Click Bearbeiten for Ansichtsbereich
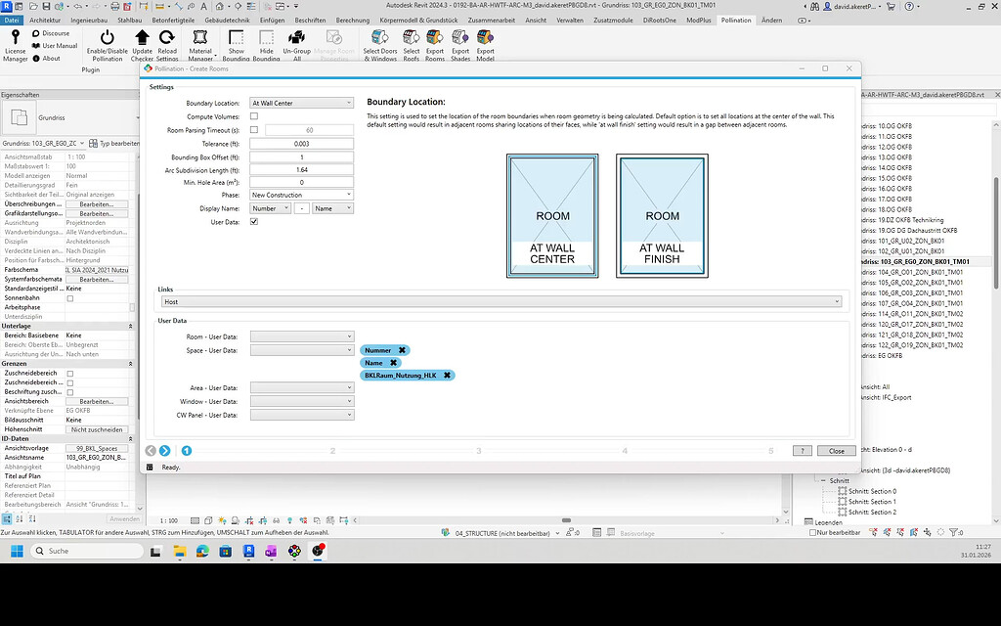Image resolution: width=1001 pixels, height=626 pixels. [x=97, y=402]
